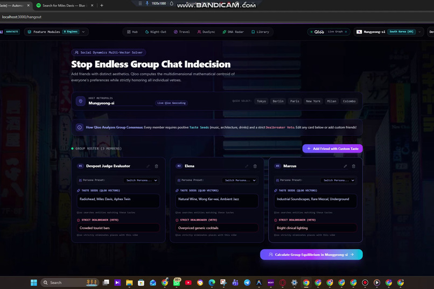The height and width of the screenshot is (289, 434).
Task: Open Microsoft Store from the taskbar
Action: coord(141,283)
